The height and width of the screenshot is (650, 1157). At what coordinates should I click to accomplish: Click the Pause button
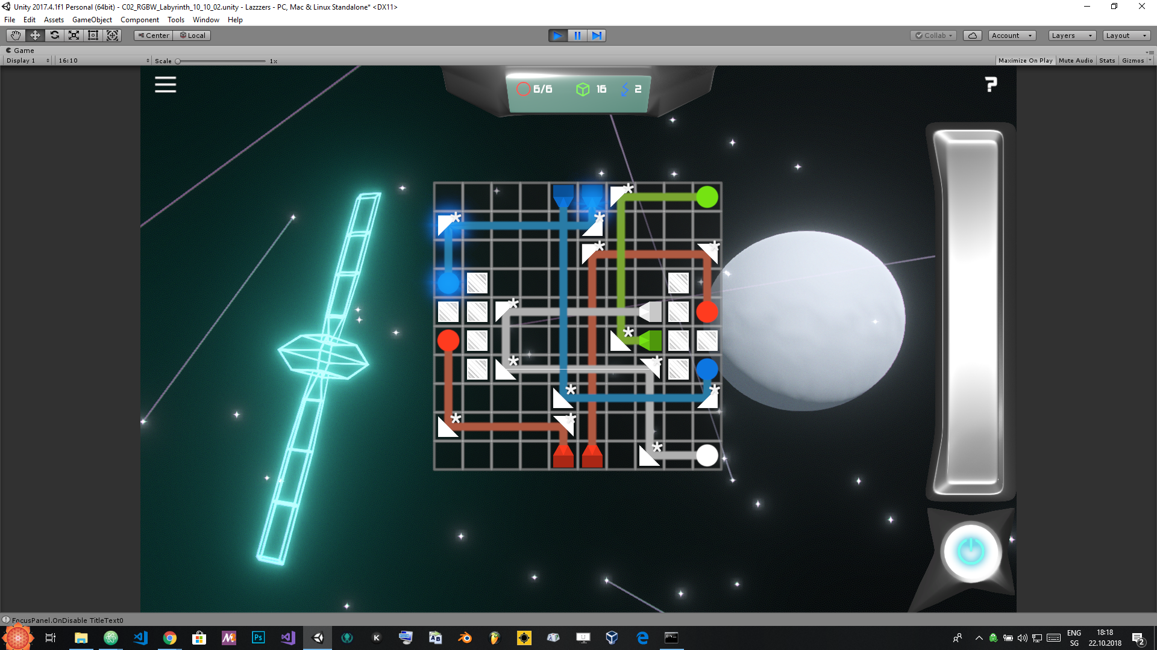577,36
